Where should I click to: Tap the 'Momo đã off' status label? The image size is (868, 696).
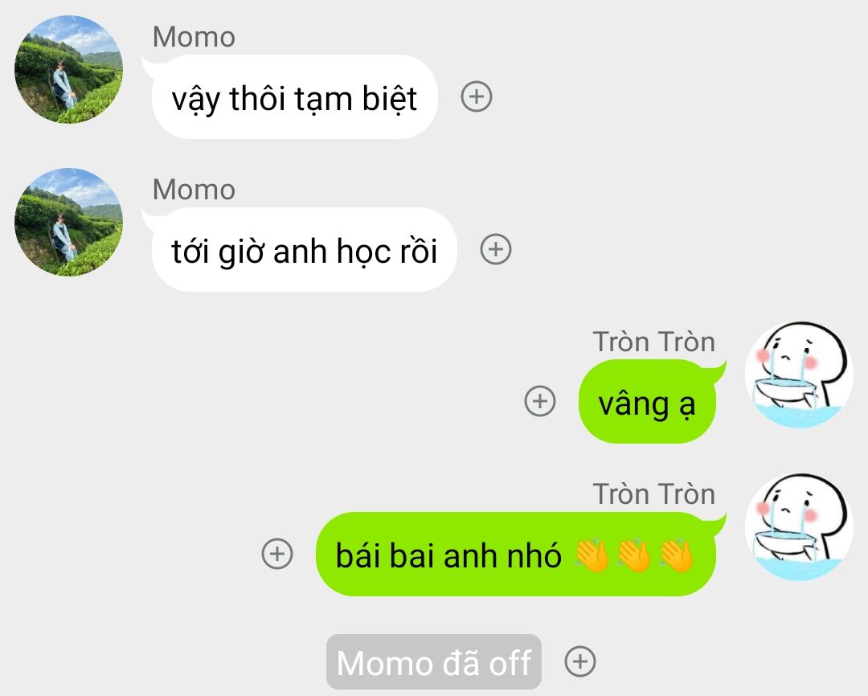(x=433, y=661)
